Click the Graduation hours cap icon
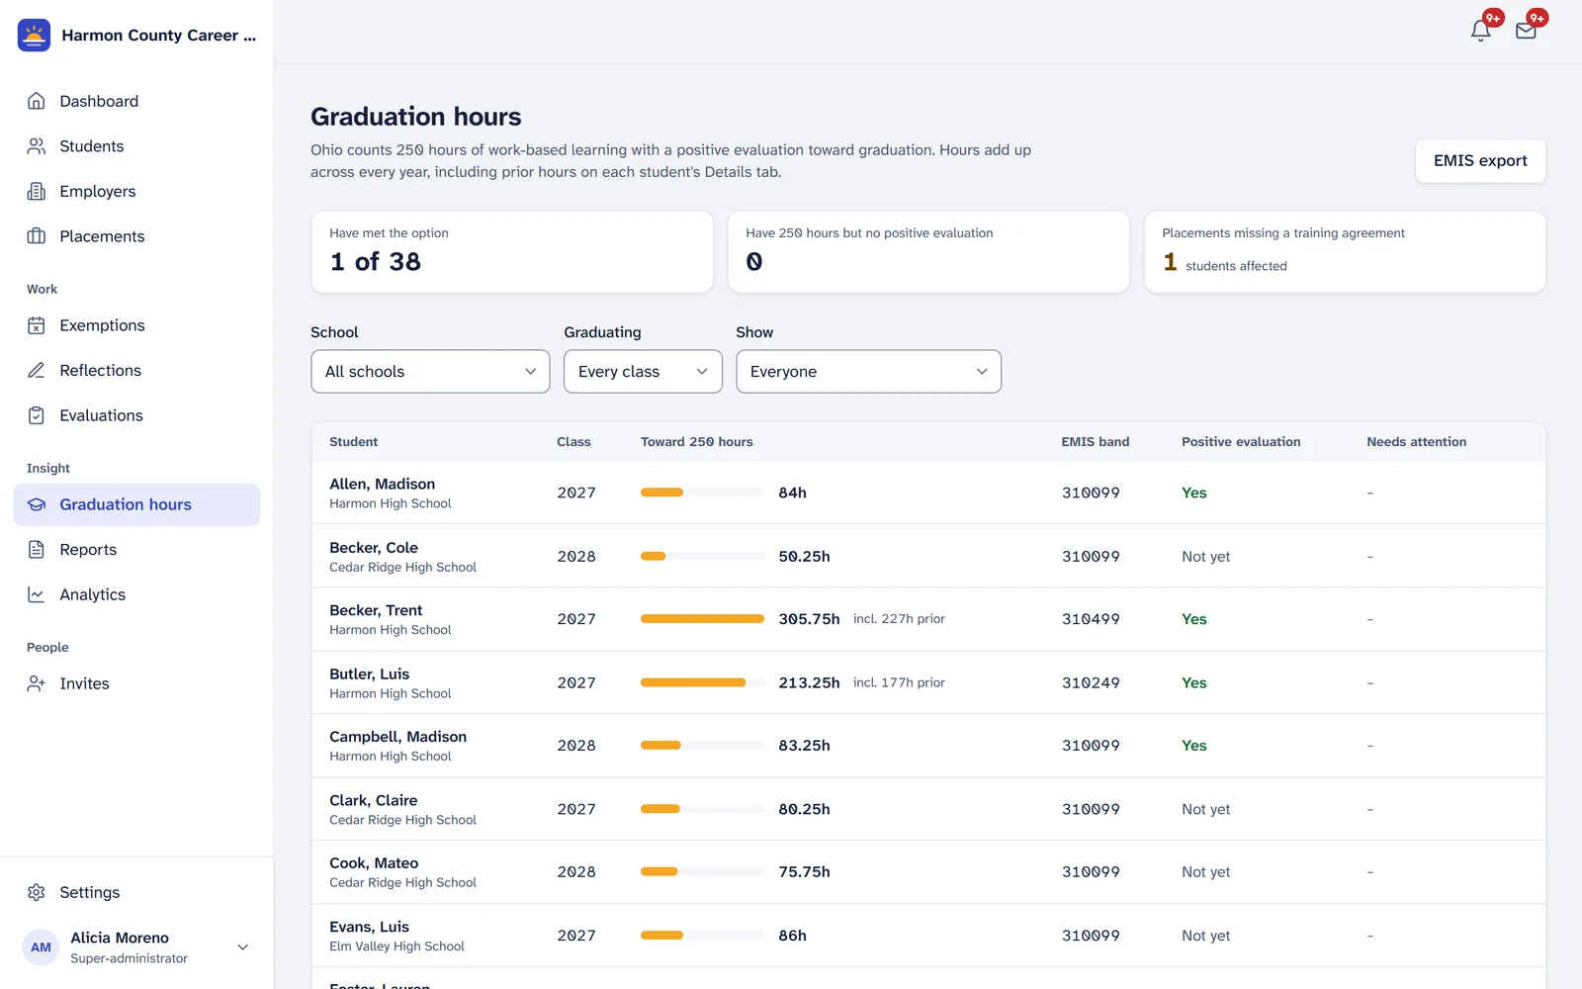 point(37,504)
